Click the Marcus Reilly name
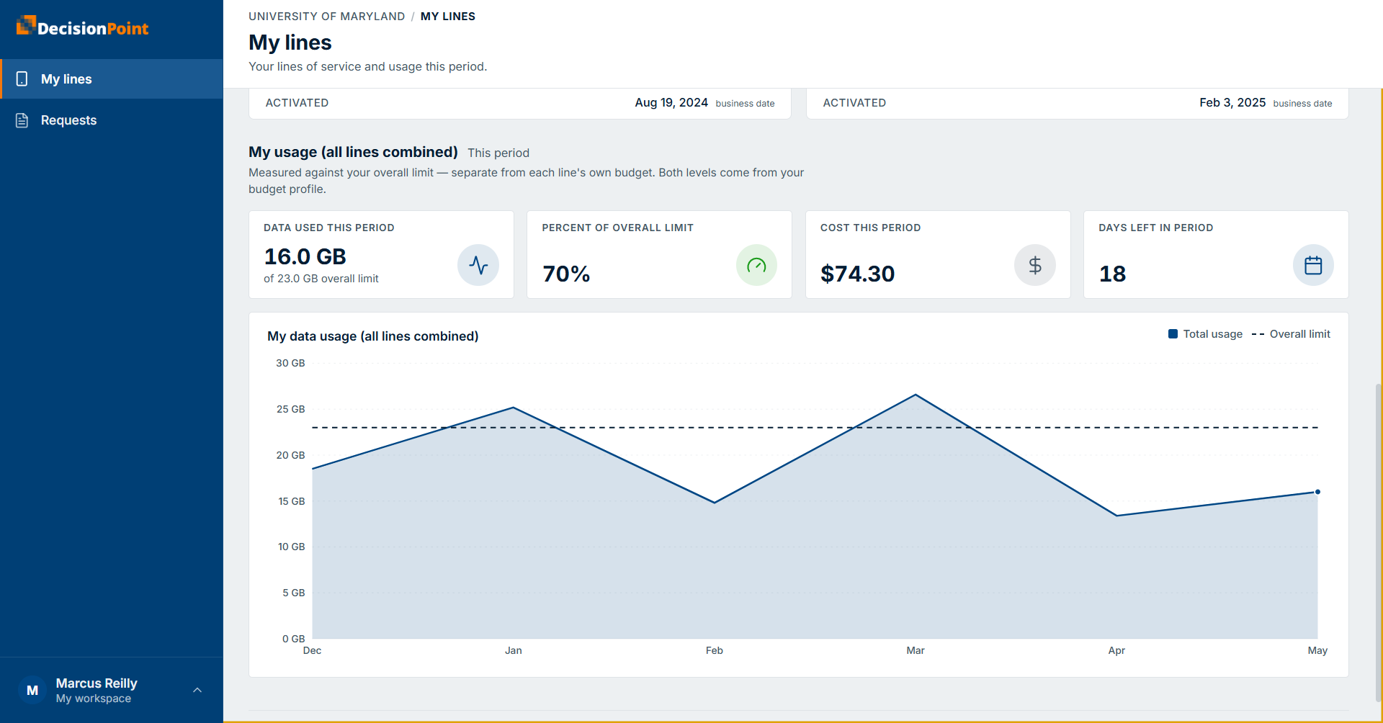 (97, 683)
